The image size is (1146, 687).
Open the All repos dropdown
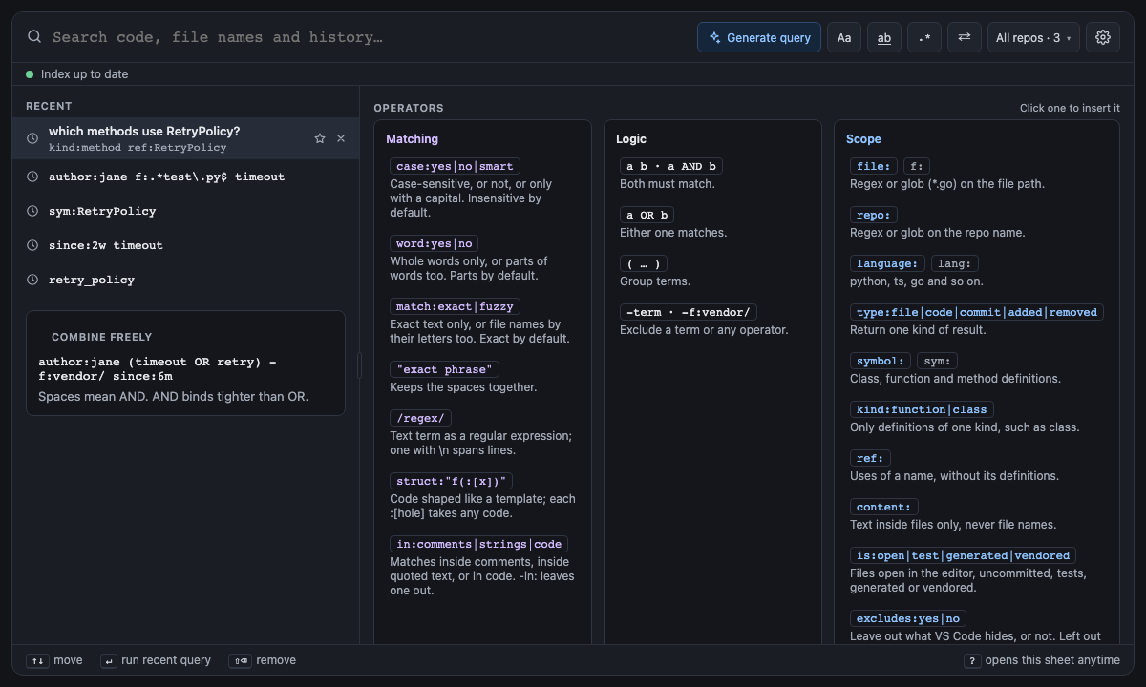1033,37
